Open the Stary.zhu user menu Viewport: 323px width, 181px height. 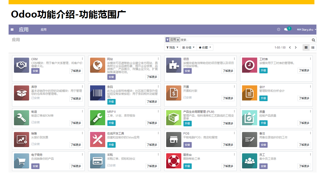point(307,30)
